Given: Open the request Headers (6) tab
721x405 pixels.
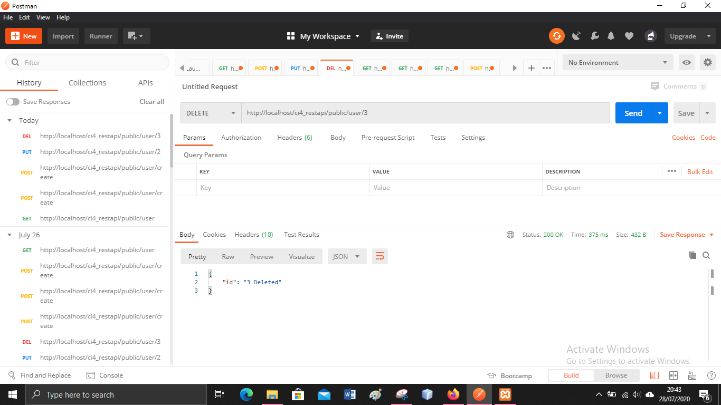Looking at the screenshot, I should [295, 138].
